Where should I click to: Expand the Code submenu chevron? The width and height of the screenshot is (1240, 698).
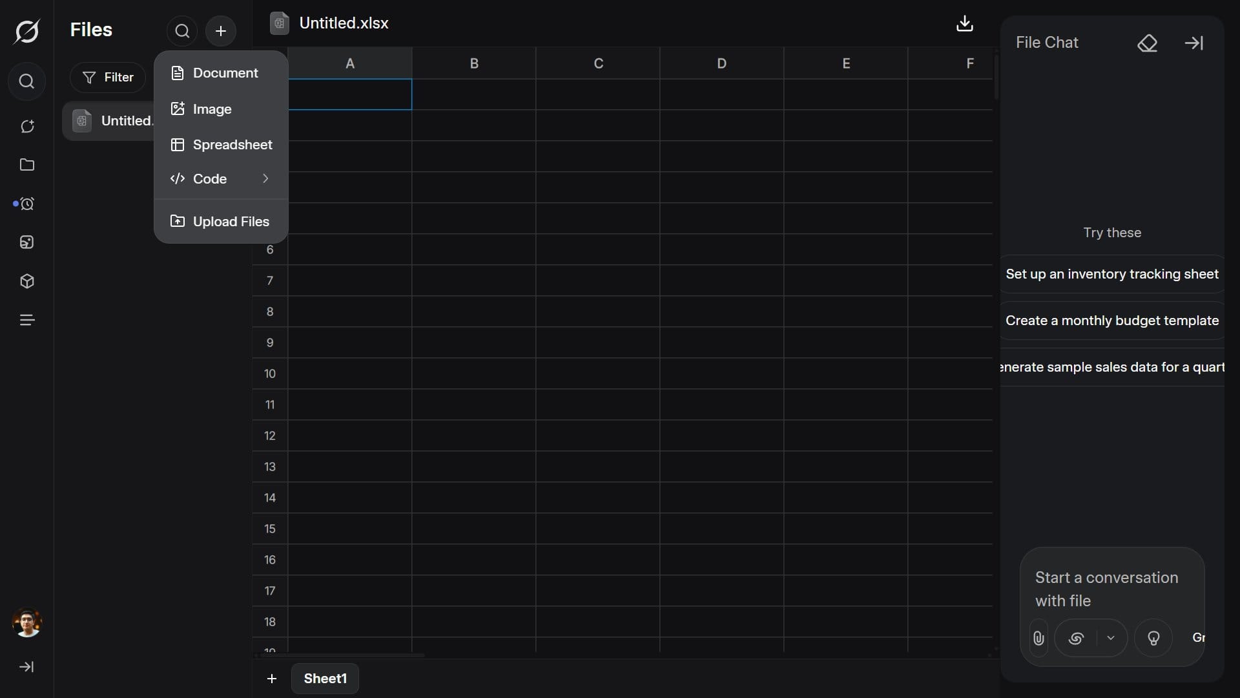pyautogui.click(x=265, y=179)
